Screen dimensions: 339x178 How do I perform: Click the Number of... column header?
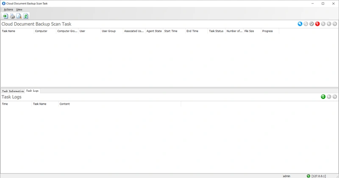click(235, 31)
